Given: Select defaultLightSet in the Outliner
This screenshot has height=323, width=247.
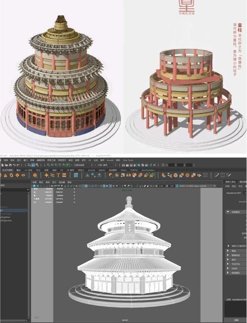Looking at the screenshot, I should pyautogui.click(x=5, y=217).
